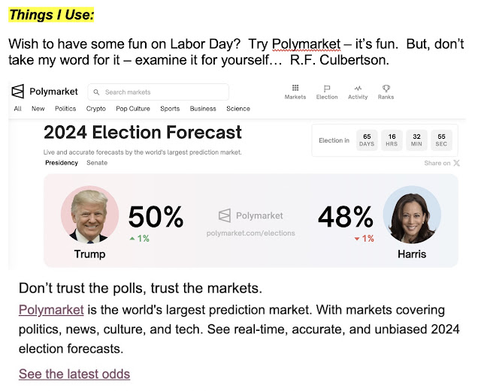Click Harris's portrait thumbnail
Image resolution: width=481 pixels, height=391 pixels.
coord(412,215)
